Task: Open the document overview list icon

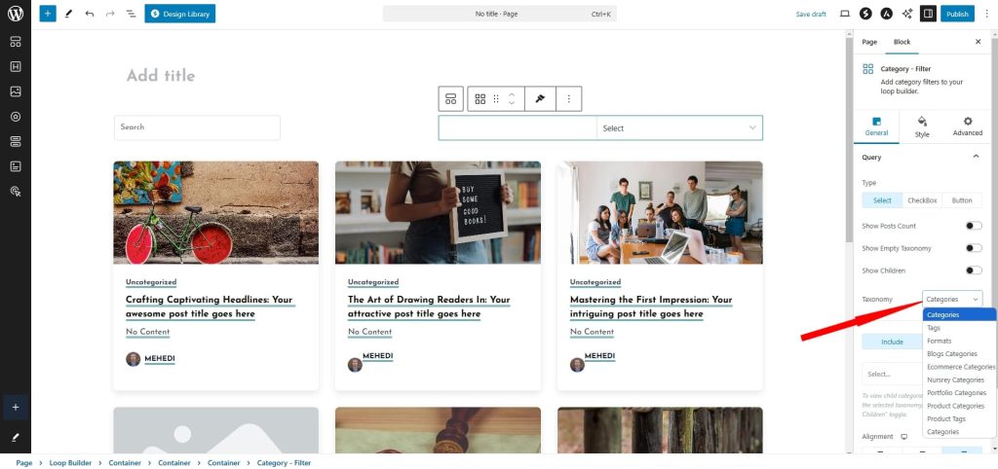Action: click(x=131, y=14)
